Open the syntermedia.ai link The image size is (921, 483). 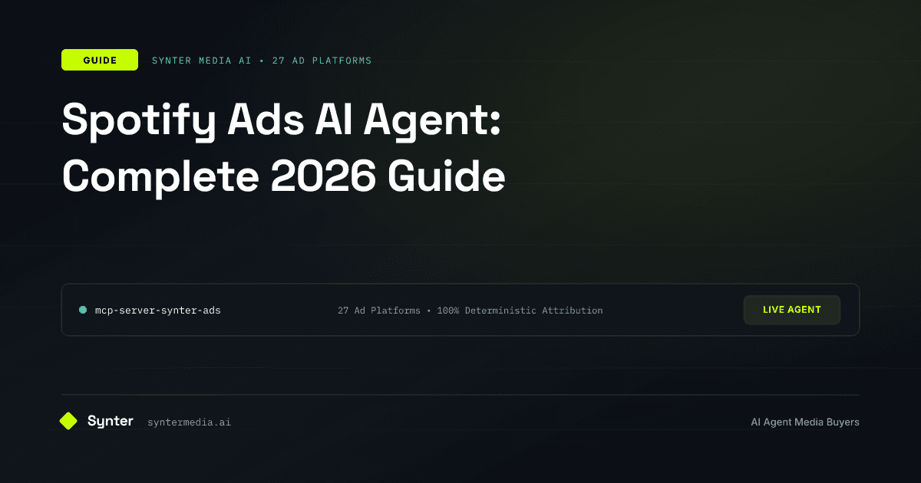point(189,422)
